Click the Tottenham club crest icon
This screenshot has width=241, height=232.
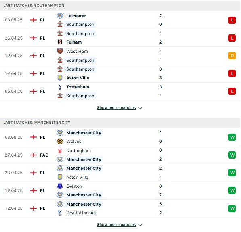(60, 87)
